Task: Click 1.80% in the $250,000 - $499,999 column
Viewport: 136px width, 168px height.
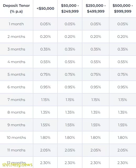Action: [96, 138]
